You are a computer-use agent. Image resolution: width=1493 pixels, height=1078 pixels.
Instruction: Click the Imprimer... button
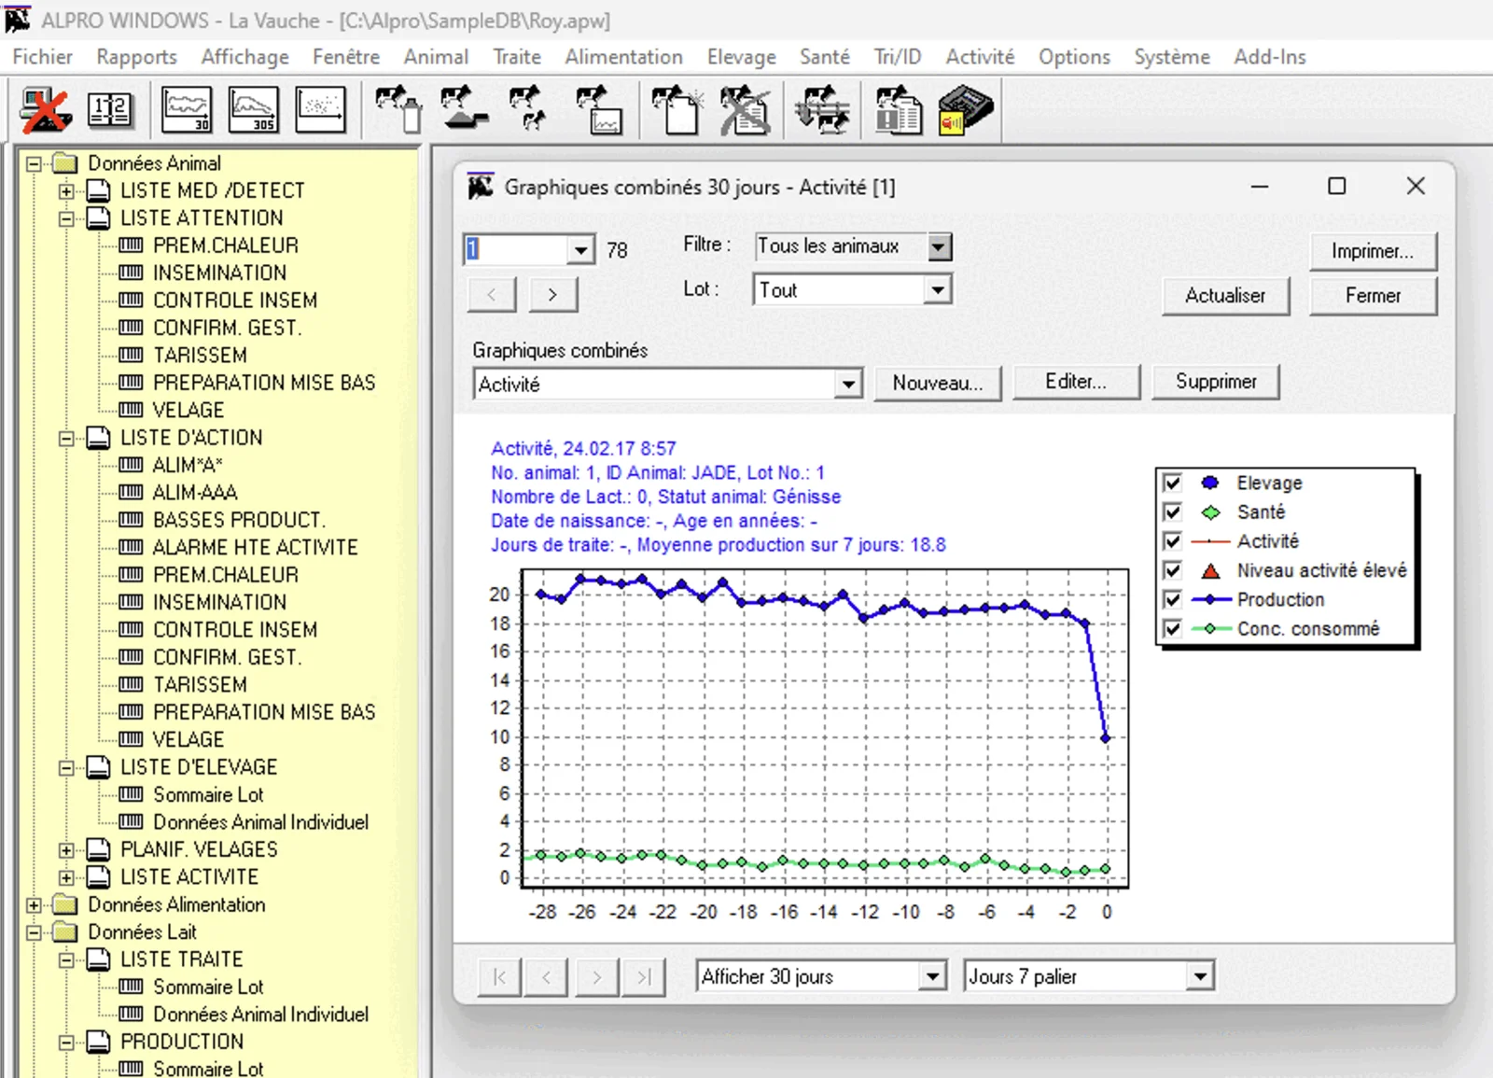coord(1373,251)
